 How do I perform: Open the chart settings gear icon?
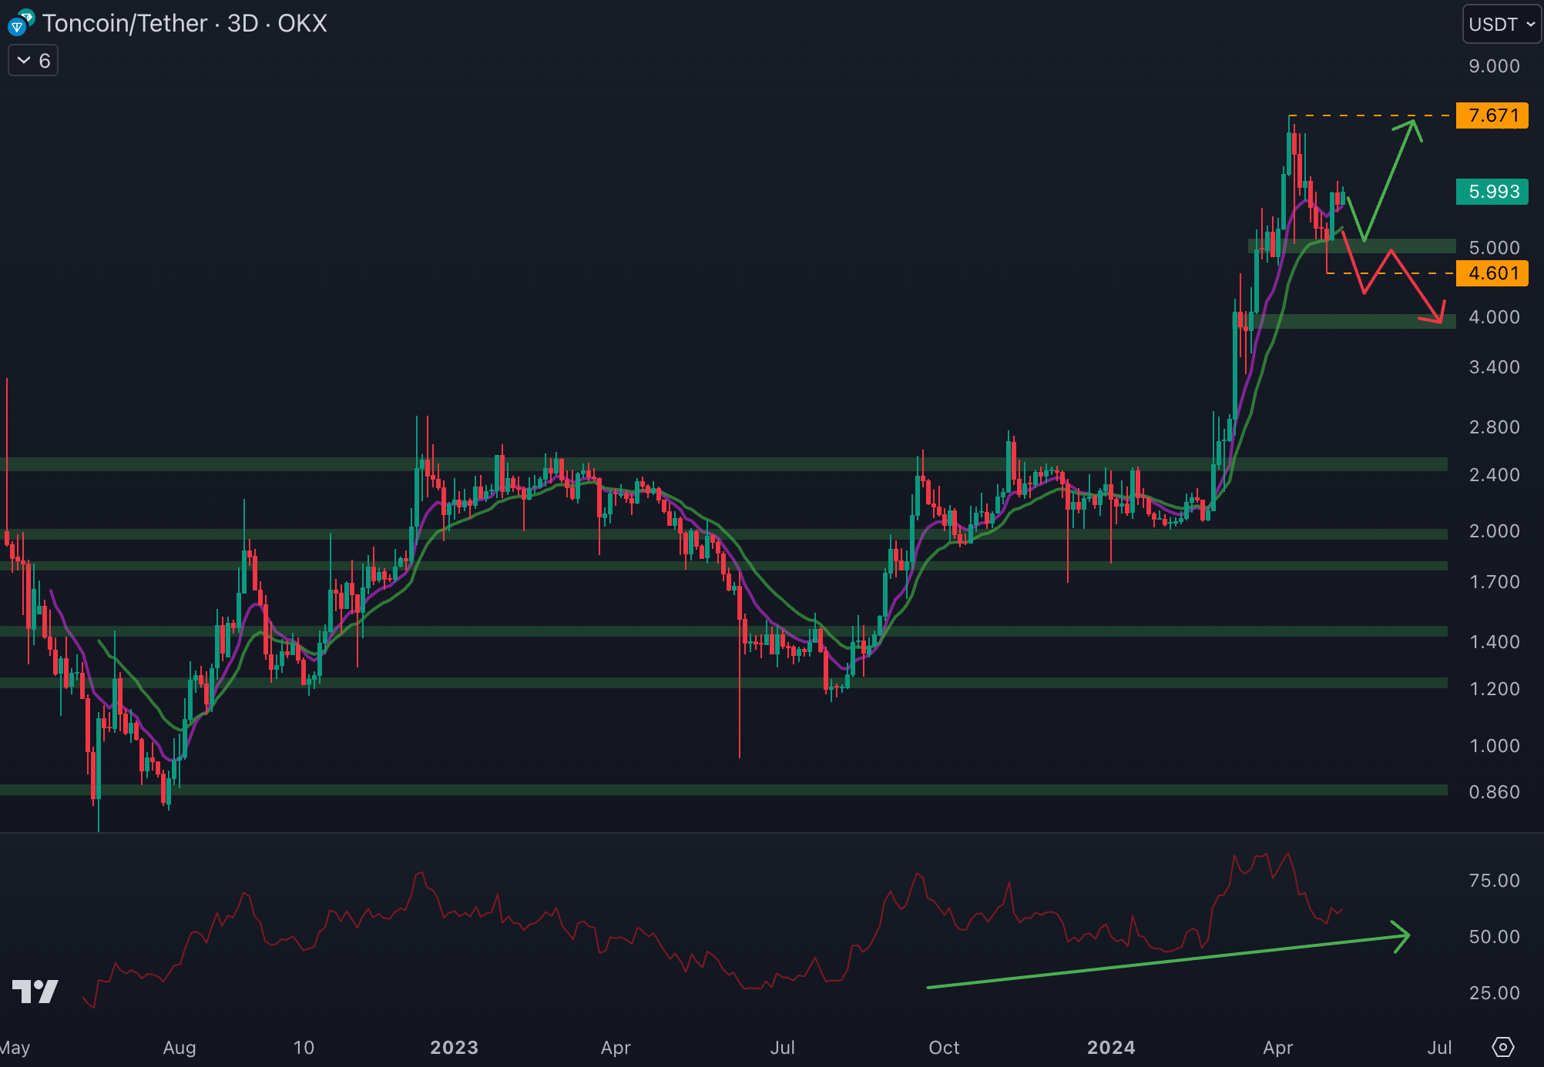[x=1502, y=1047]
